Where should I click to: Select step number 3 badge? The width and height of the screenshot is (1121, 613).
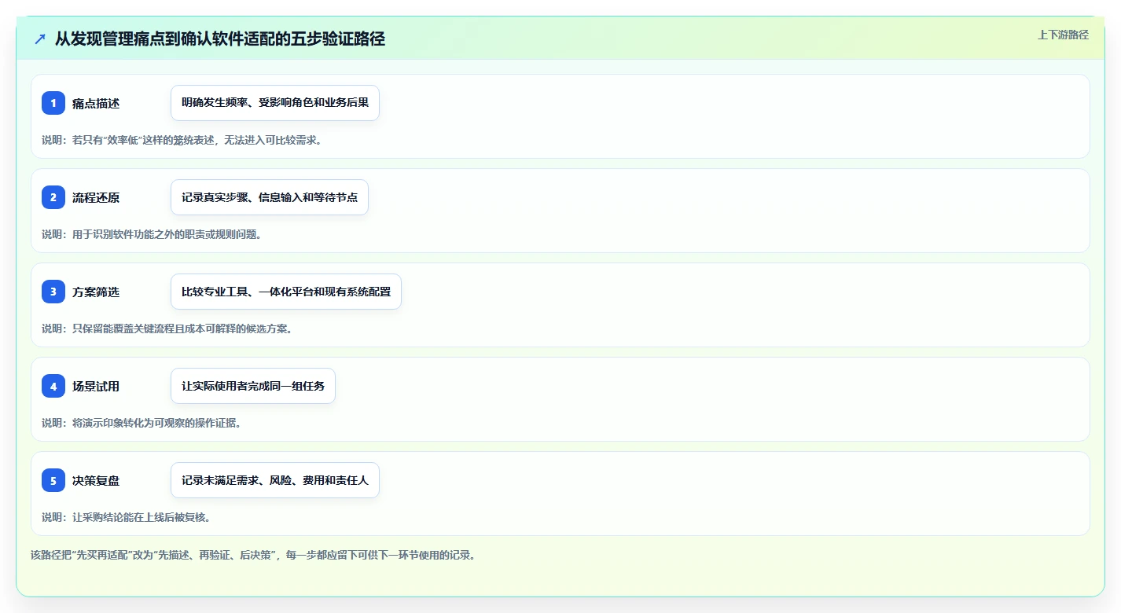tap(53, 292)
